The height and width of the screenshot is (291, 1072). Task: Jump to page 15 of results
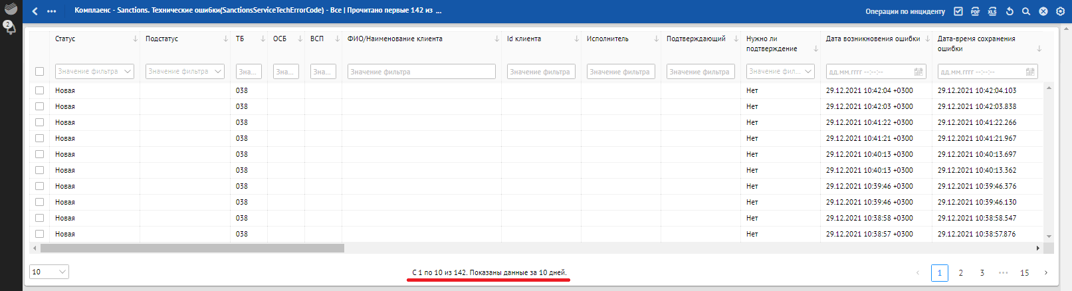pos(1024,273)
